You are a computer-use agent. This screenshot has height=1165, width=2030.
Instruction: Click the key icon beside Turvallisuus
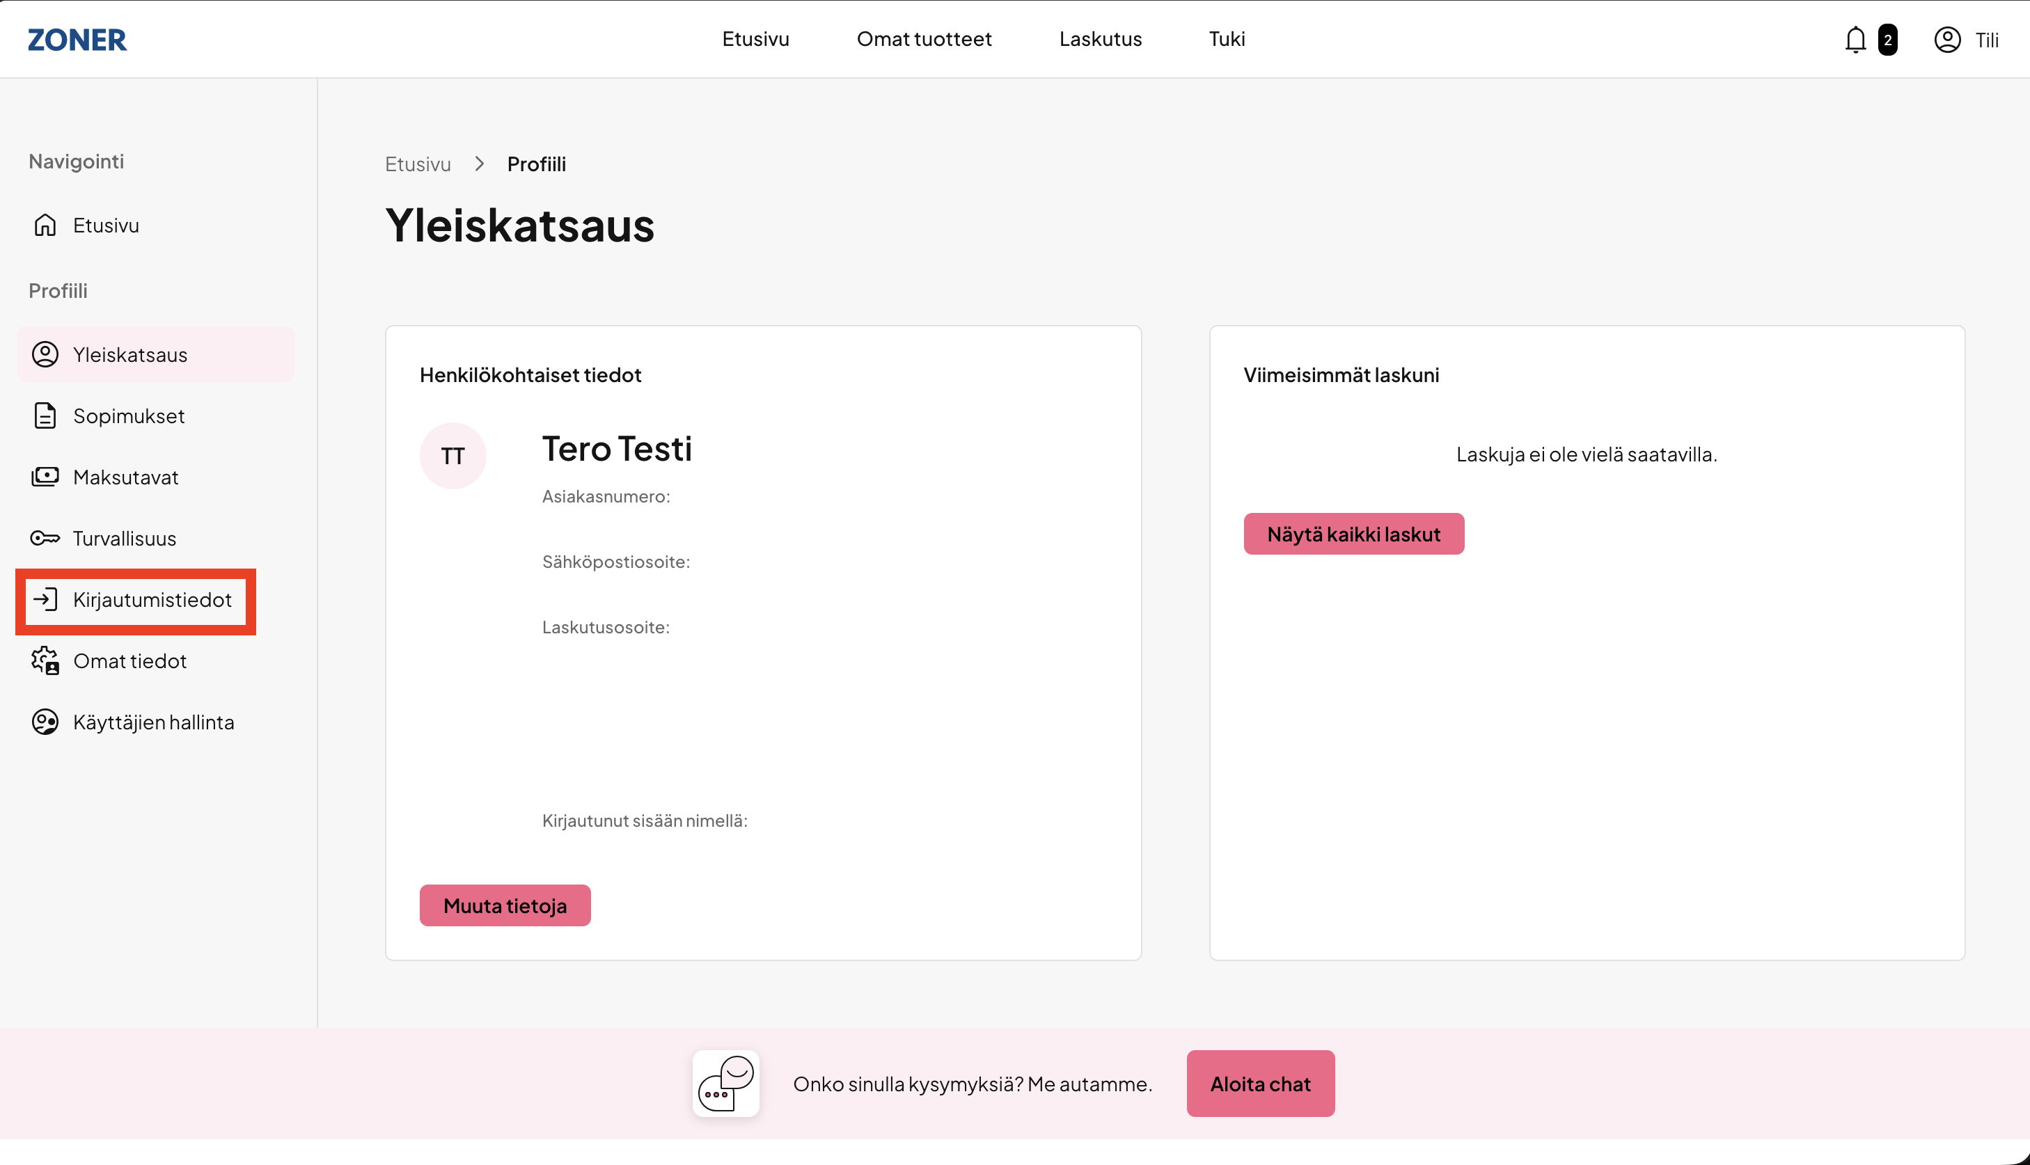(45, 538)
